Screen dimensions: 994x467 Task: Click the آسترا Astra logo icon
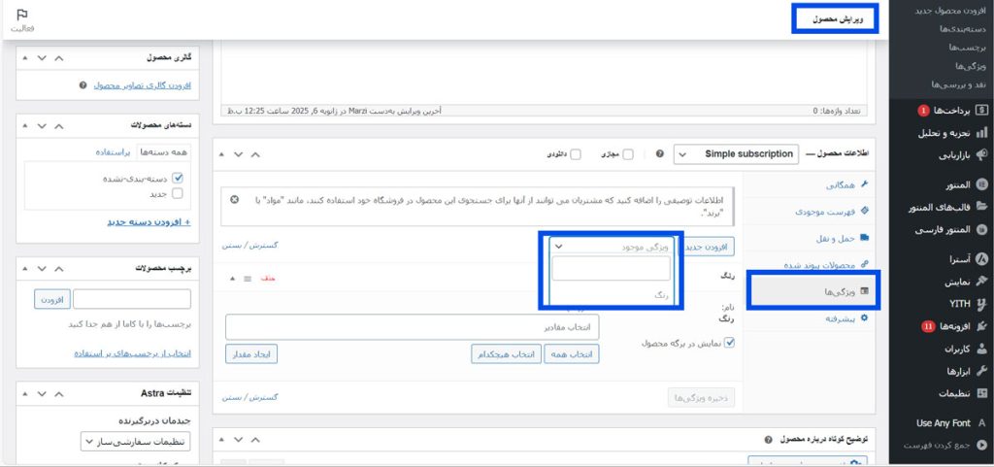[981, 259]
